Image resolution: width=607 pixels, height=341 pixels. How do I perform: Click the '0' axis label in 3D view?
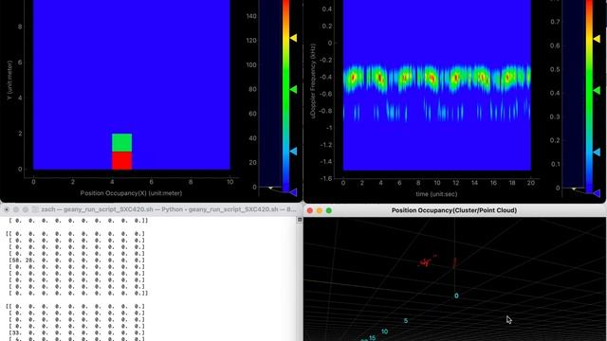pos(456,296)
